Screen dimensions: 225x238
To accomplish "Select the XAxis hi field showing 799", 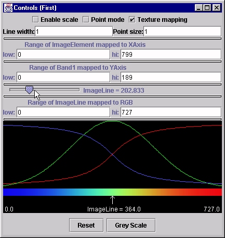I will [x=171, y=54].
